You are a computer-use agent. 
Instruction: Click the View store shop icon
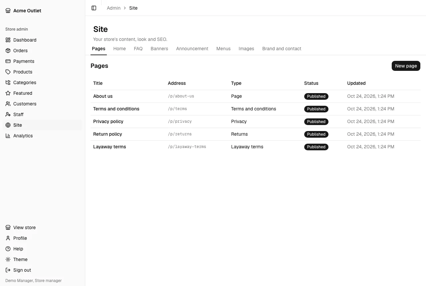coord(8,227)
